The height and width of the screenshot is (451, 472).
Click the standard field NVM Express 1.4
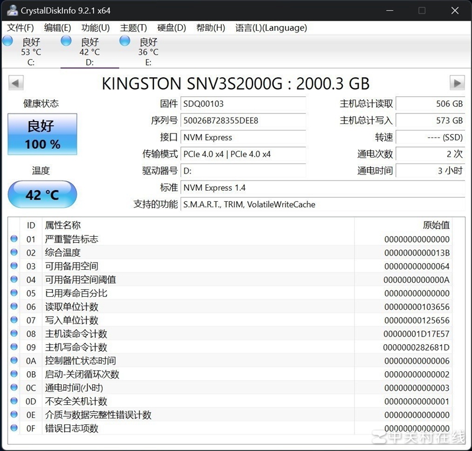(x=323, y=188)
